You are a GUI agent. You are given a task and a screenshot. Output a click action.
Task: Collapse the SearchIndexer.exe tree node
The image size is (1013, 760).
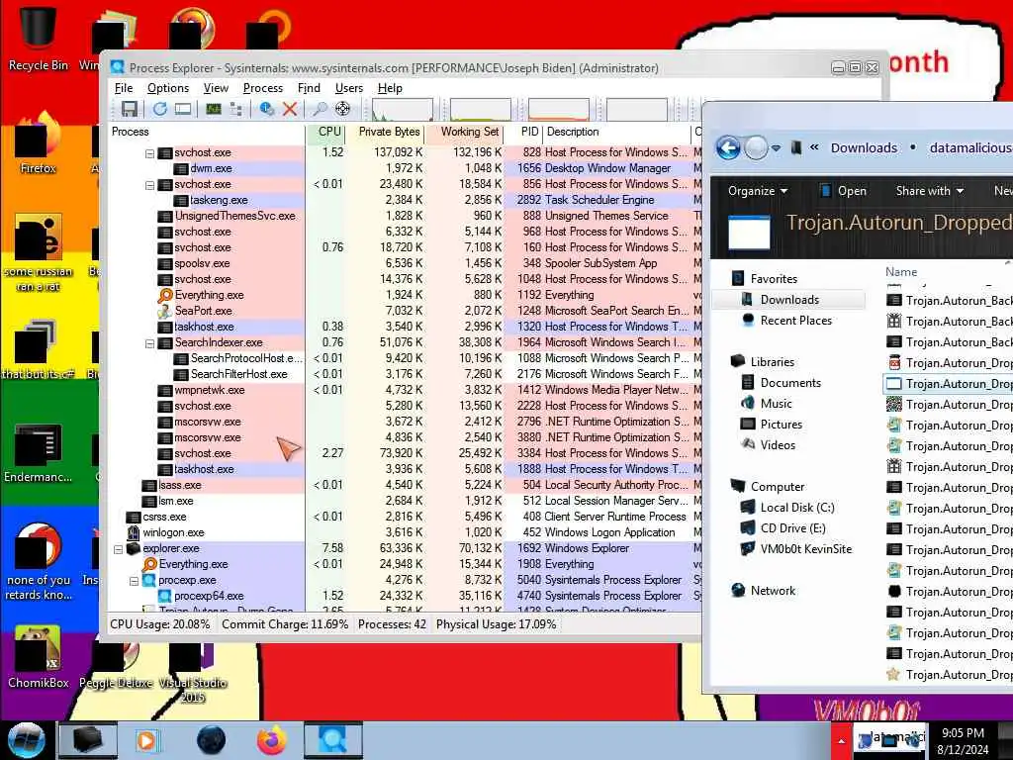[x=150, y=343]
